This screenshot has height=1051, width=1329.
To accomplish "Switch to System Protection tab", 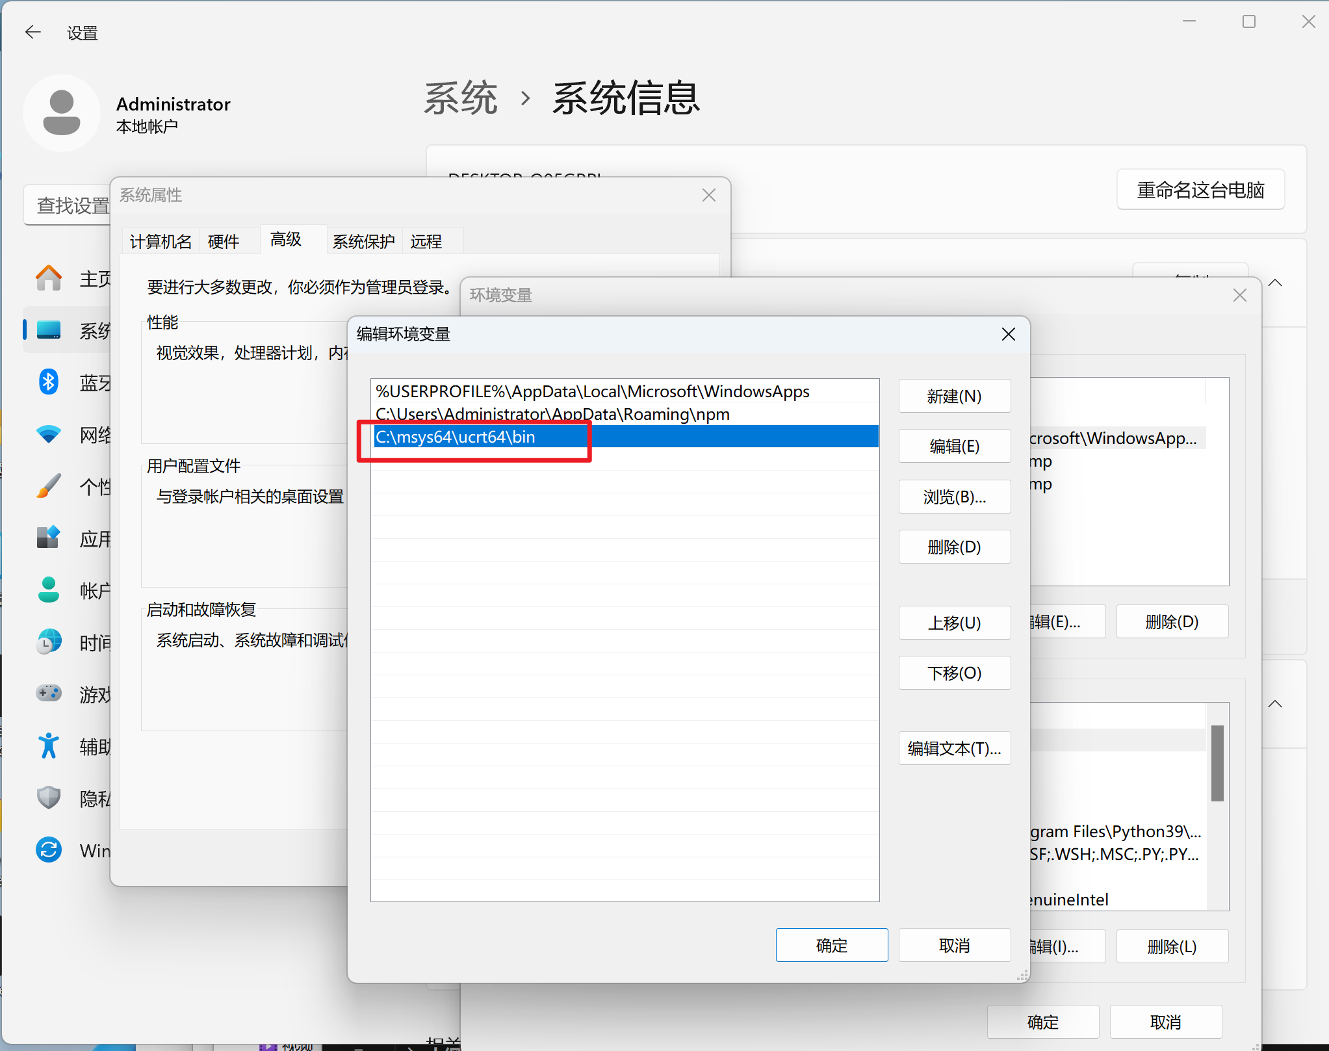I will click(364, 241).
